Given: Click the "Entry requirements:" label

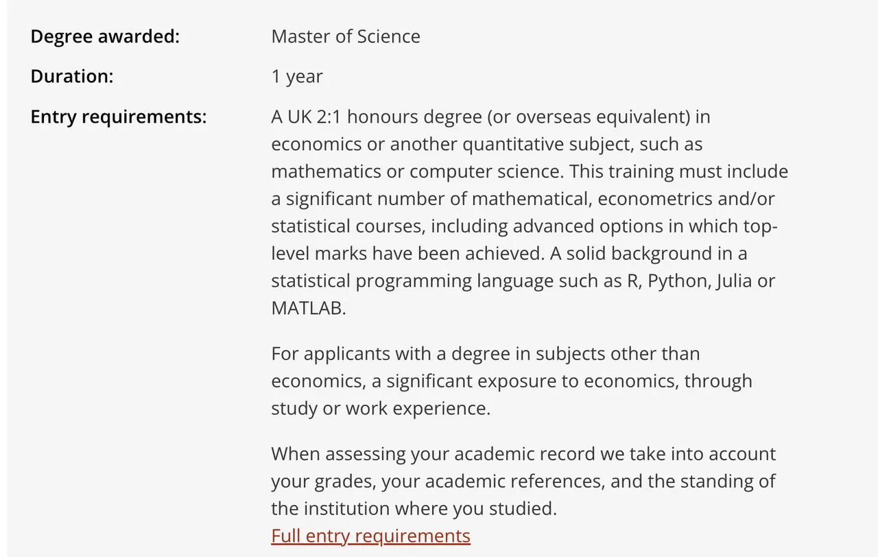Looking at the screenshot, I should [x=118, y=117].
